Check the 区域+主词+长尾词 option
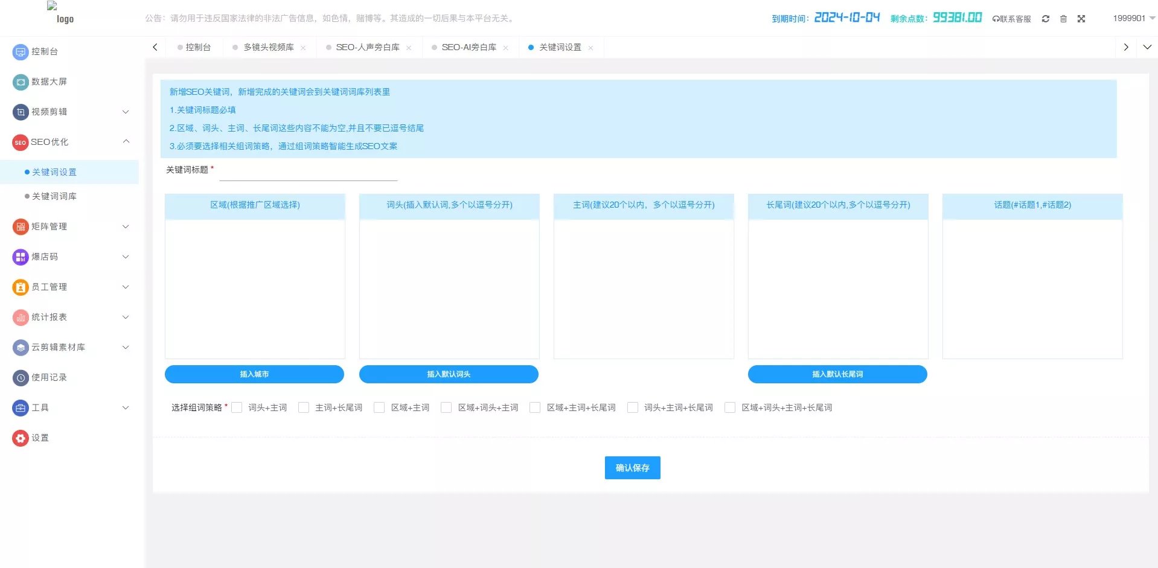The image size is (1158, 568). coord(535,407)
